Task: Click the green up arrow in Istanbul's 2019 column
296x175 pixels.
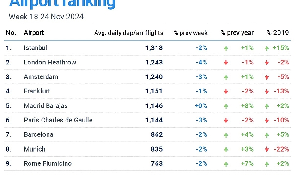Action: pos(267,48)
